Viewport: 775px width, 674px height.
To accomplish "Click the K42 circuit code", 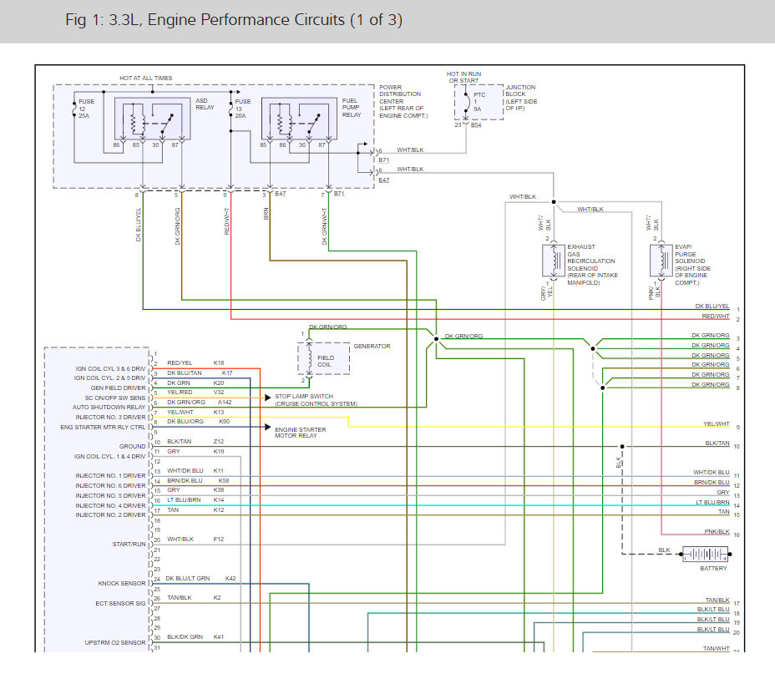I will click(230, 578).
